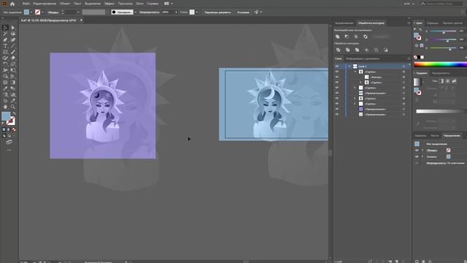Open the stroke weight dropdown
Viewport: 467px width, 263px height.
pyautogui.click(x=78, y=12)
